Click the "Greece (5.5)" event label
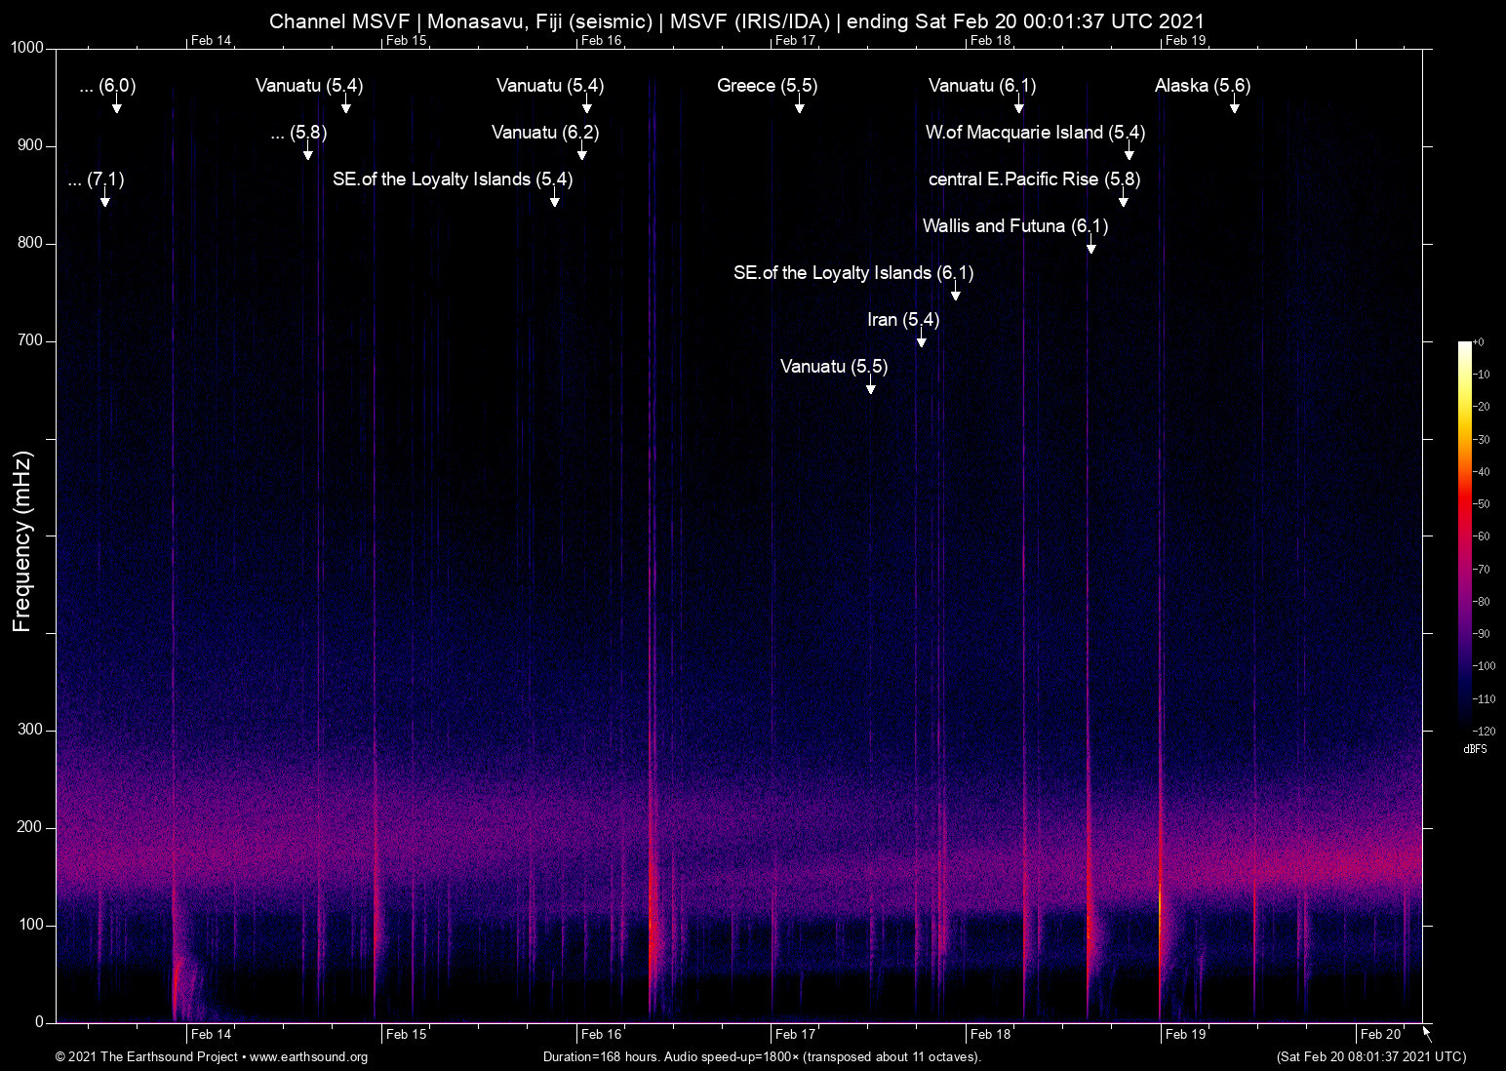This screenshot has width=1506, height=1071. coord(767,86)
